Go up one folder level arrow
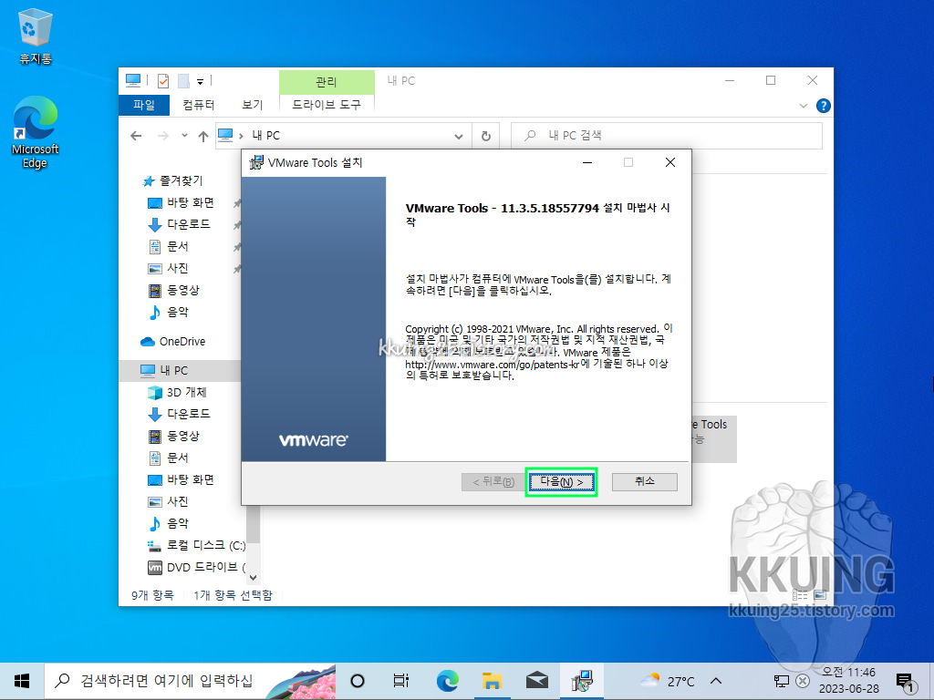This screenshot has width=934, height=700. pyautogui.click(x=203, y=137)
